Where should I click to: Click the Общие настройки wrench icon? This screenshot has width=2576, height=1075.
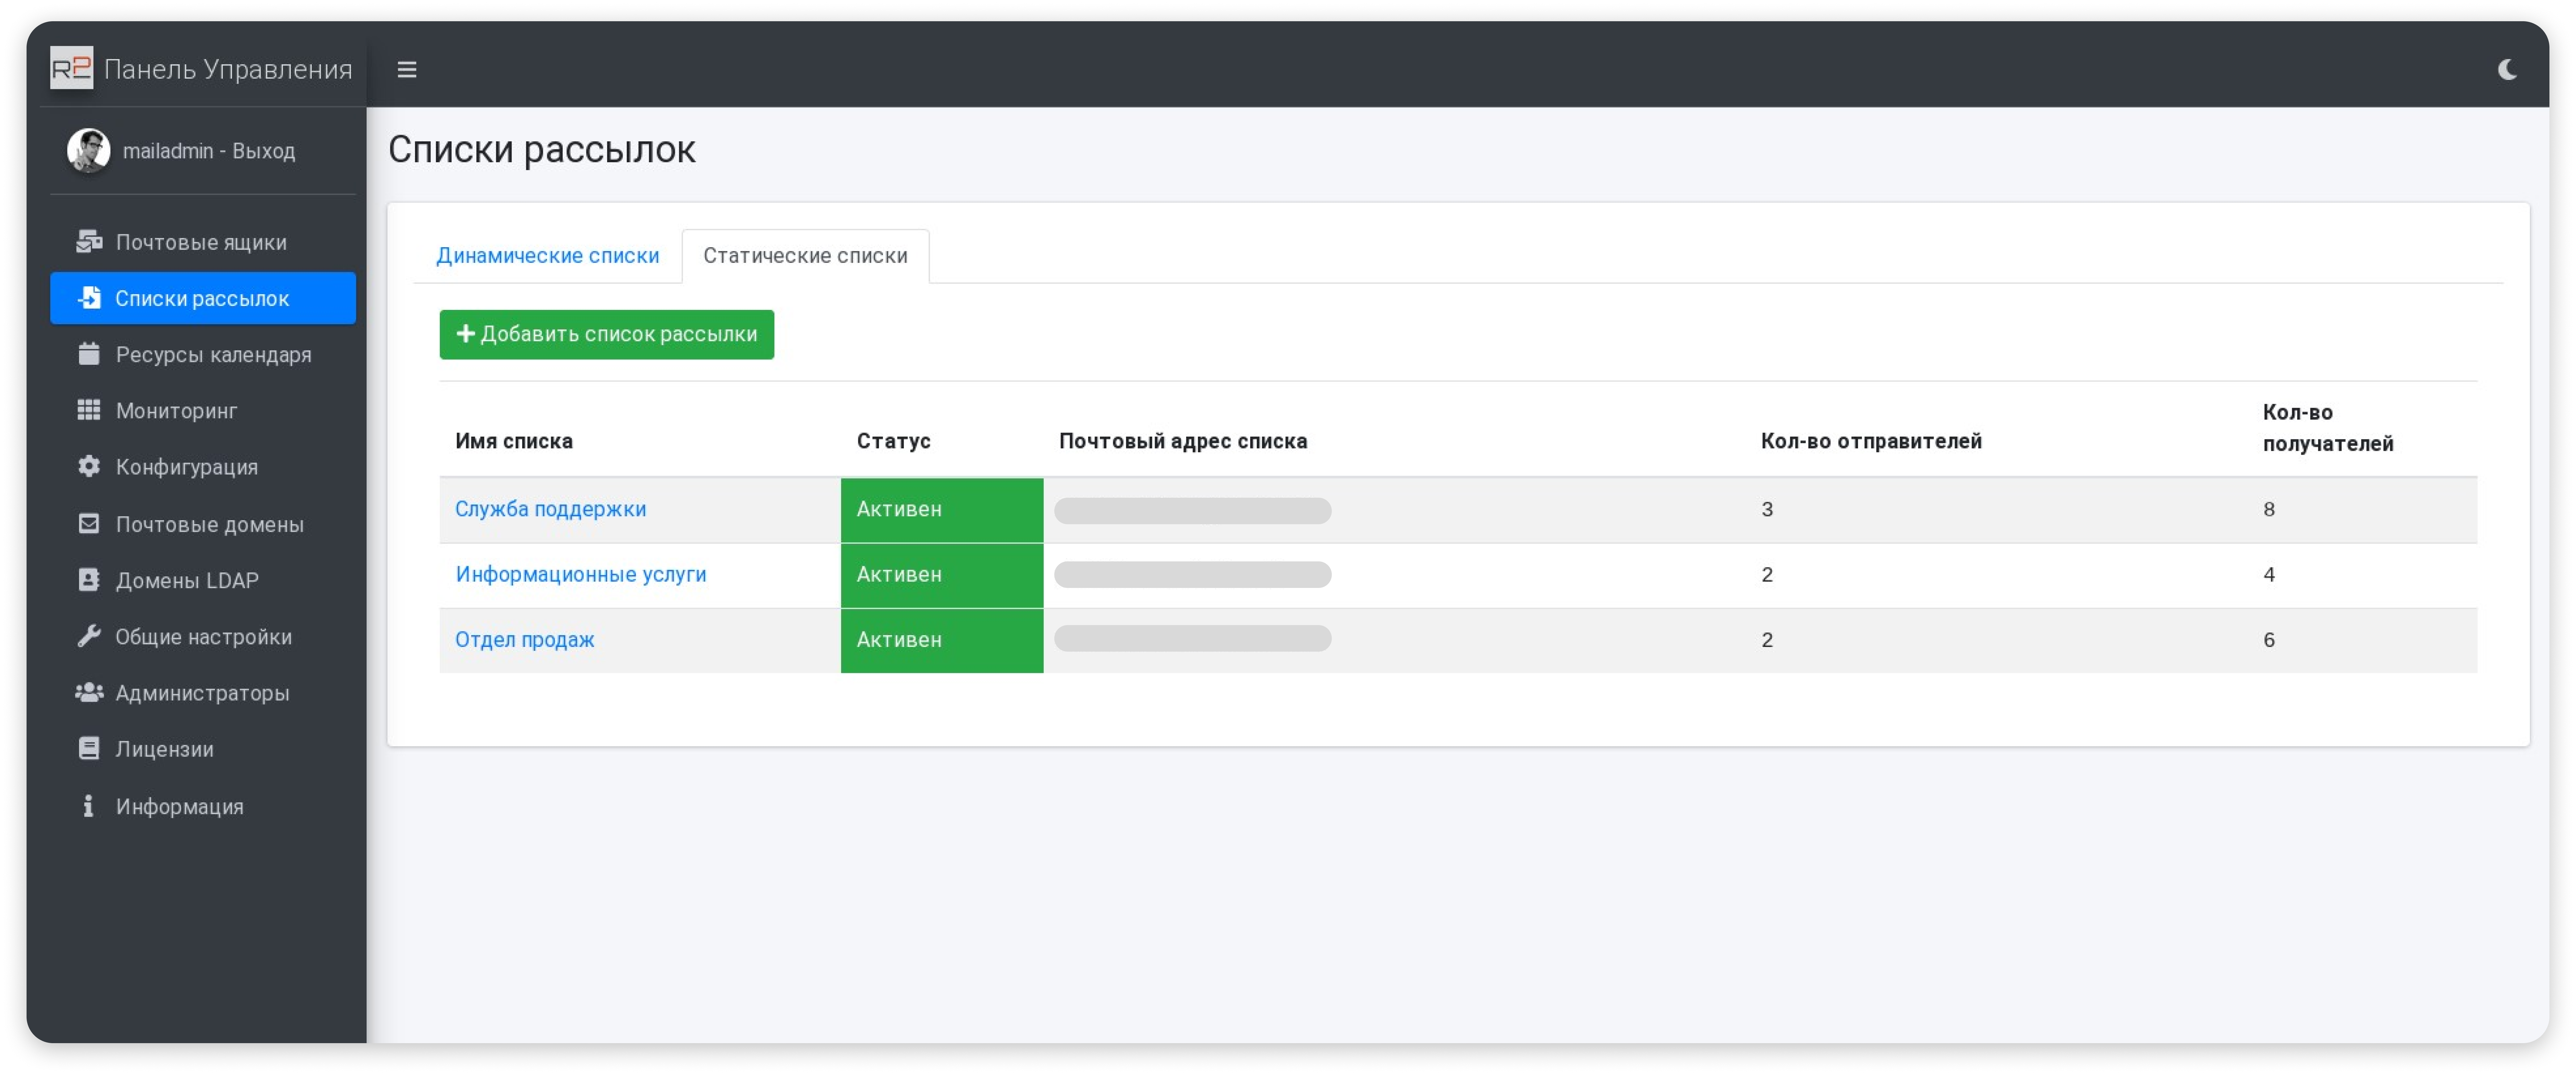point(89,636)
